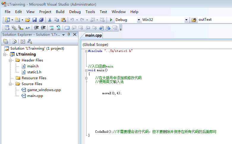Open the Debug configuration dropdown
232x144 pixels.
pos(139,20)
